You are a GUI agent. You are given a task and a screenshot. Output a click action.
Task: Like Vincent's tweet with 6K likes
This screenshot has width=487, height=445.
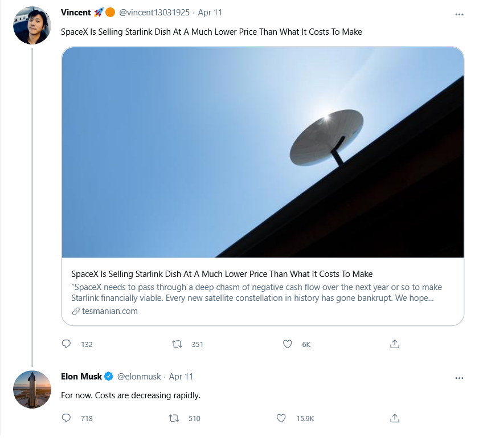coord(288,344)
